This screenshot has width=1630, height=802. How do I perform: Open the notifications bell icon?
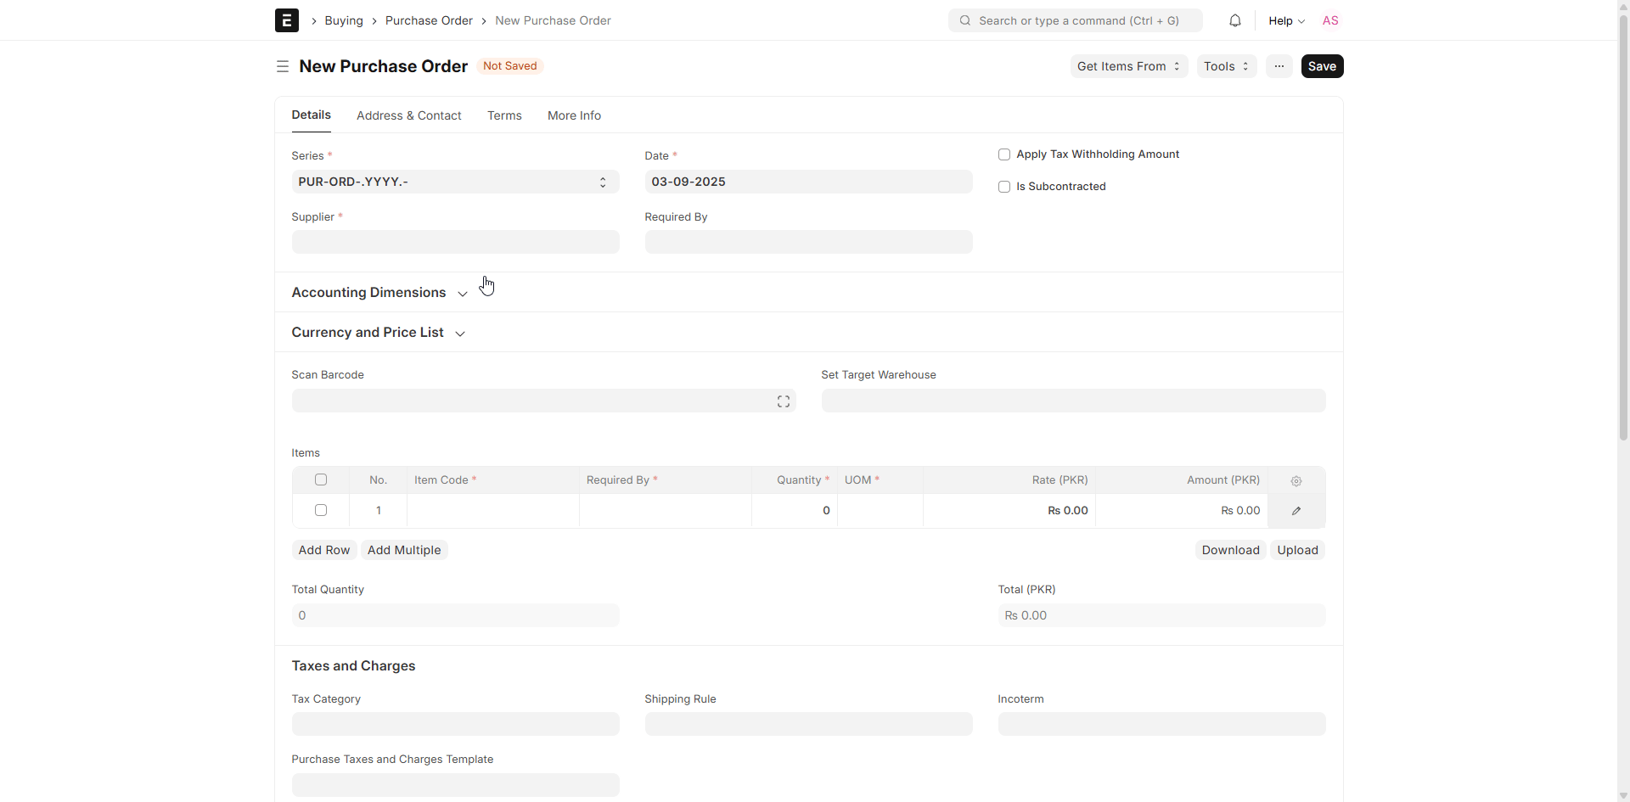pyautogui.click(x=1234, y=20)
